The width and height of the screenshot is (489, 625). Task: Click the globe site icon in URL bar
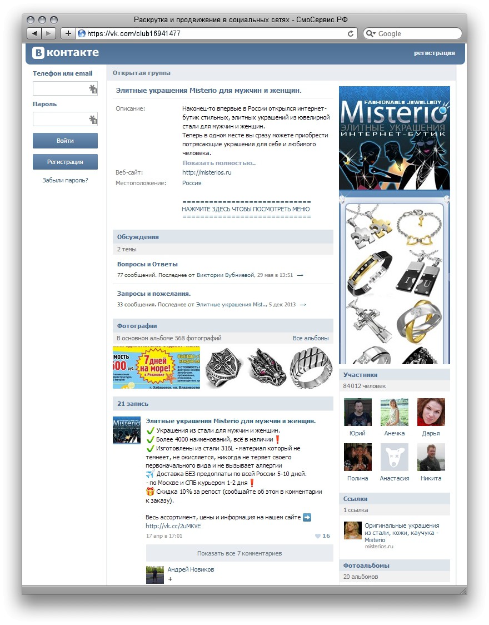coord(82,33)
